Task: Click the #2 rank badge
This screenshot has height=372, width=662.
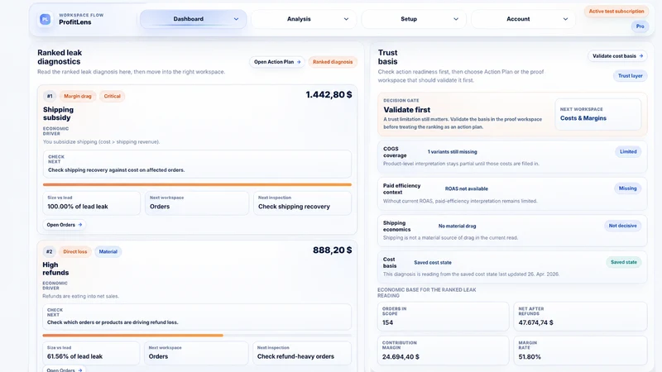Action: 49,252
